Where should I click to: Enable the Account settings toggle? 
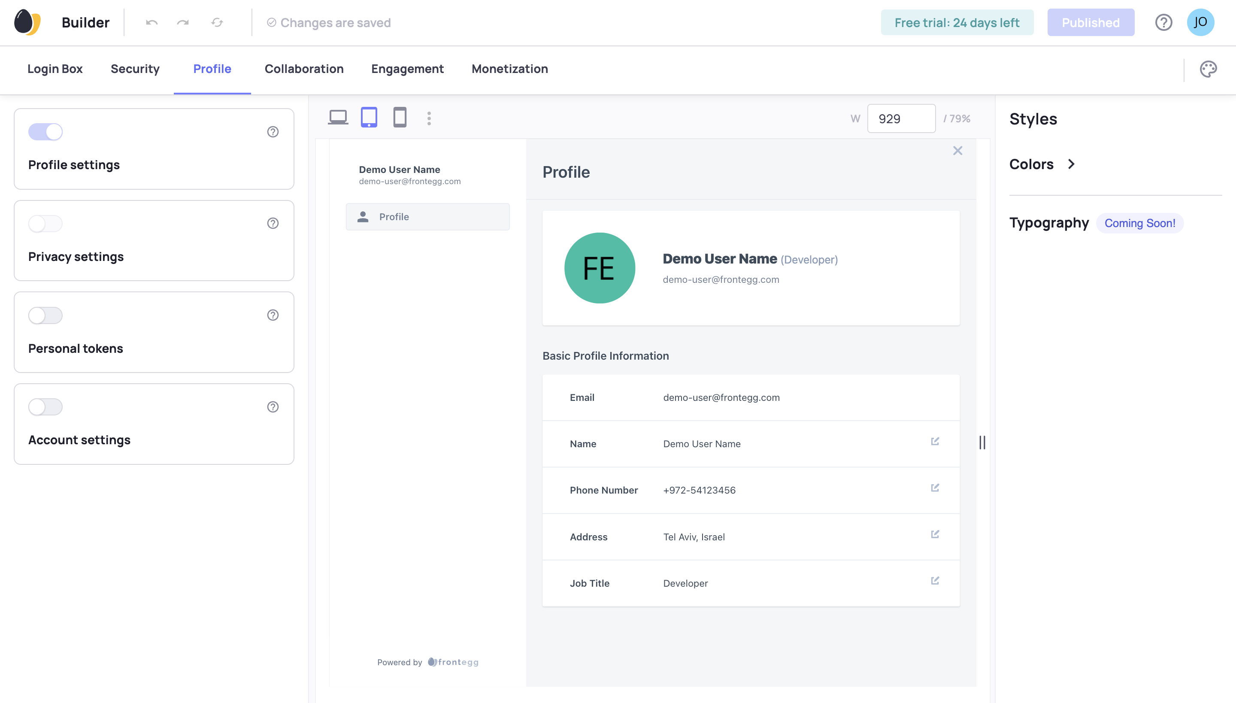coord(45,407)
